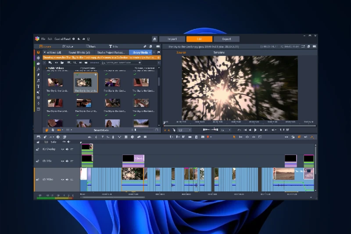351x234 pixels.
Task: Open the marker dropdown arrow in the timeline toolbar
Action: click(211, 137)
